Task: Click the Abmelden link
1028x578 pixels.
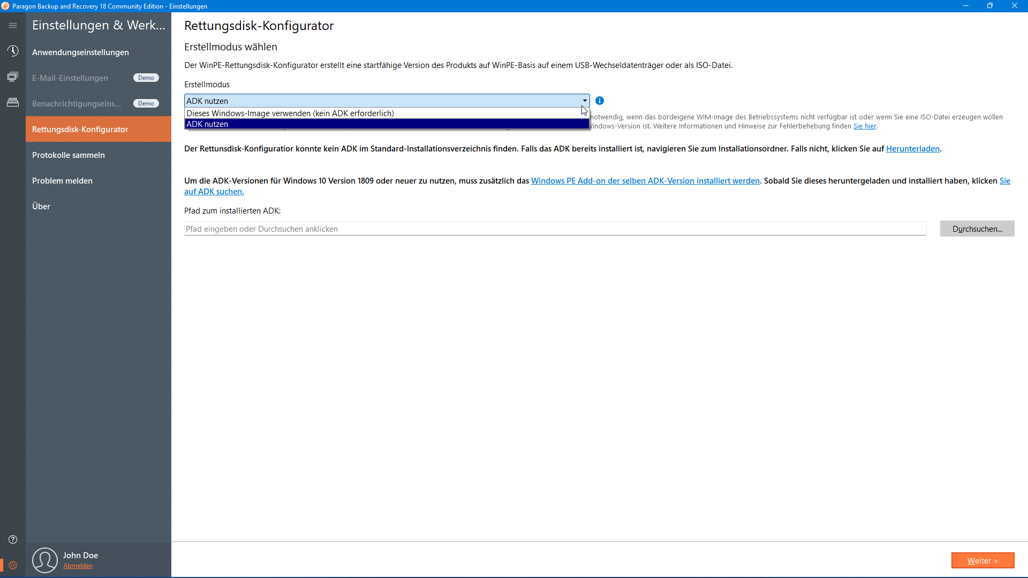Action: pyautogui.click(x=78, y=566)
